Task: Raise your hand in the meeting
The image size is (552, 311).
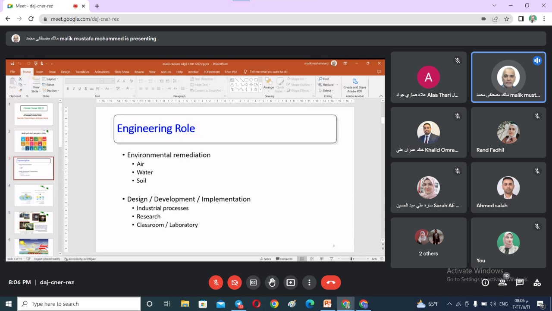Action: 272,282
